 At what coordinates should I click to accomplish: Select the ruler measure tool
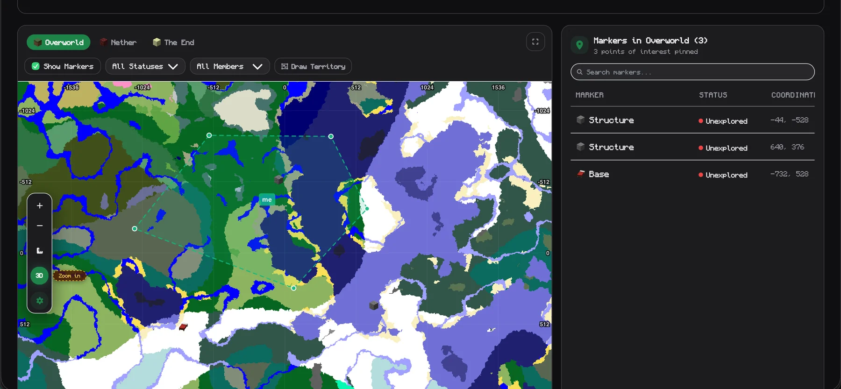point(40,251)
